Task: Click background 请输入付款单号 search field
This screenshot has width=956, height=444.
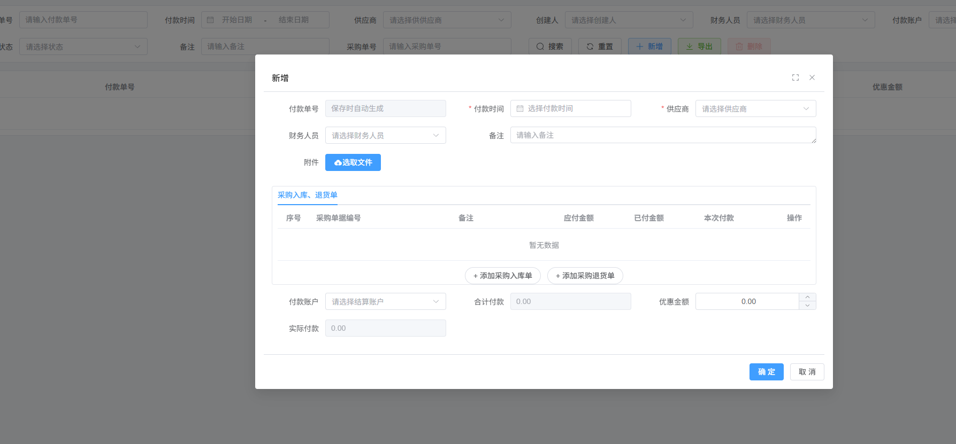Action: tap(83, 20)
